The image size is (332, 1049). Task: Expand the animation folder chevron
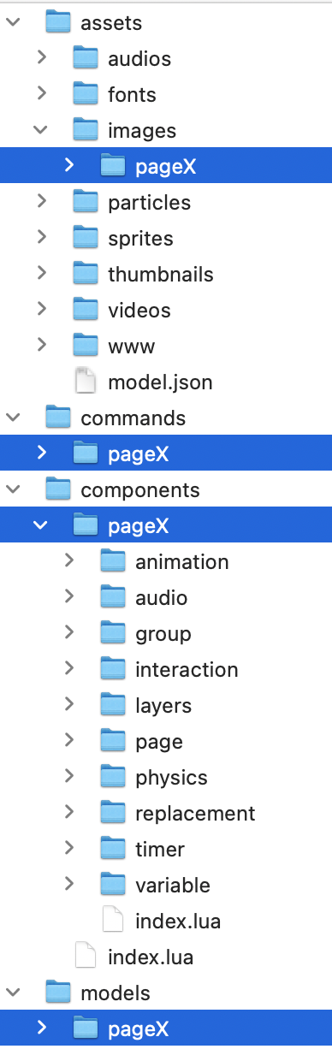click(x=68, y=561)
